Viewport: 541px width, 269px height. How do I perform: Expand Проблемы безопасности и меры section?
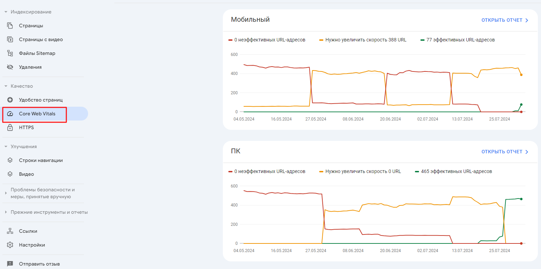6,193
